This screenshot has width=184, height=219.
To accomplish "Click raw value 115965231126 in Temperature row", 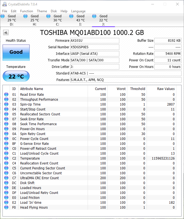I will (x=163, y=158).
